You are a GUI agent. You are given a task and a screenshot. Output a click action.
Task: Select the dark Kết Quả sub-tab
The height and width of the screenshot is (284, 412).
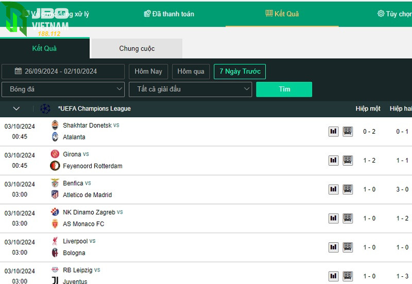(x=44, y=48)
